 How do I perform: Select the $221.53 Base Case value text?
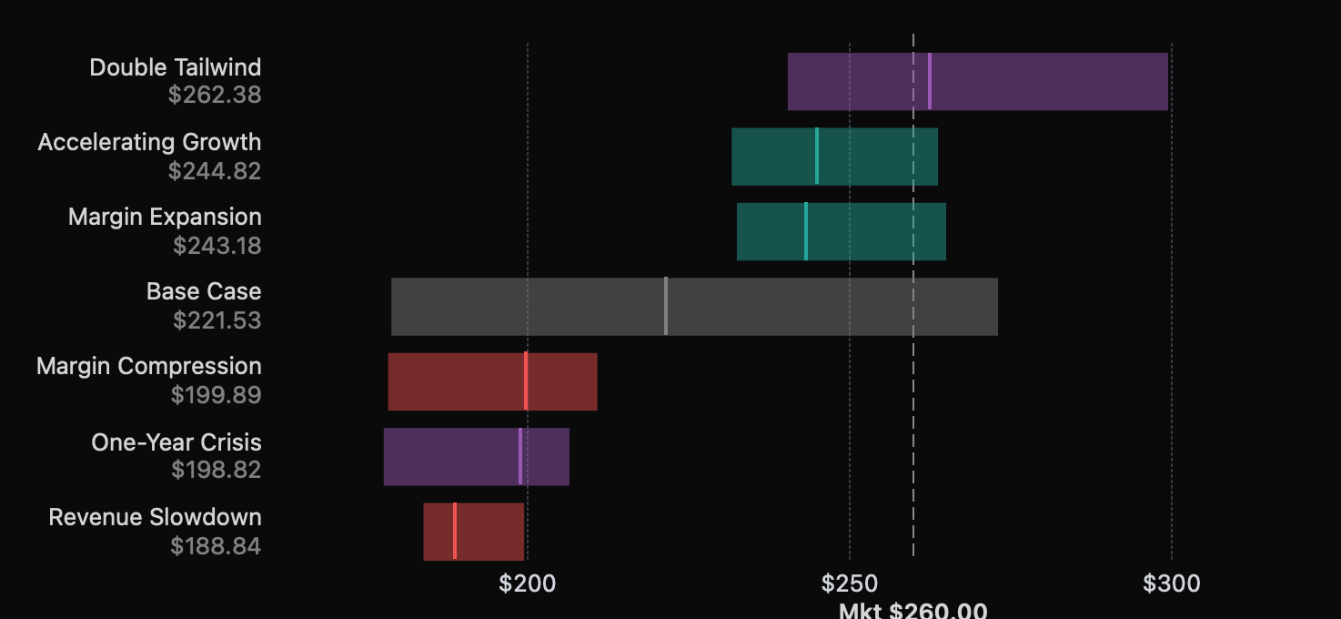[x=217, y=320]
